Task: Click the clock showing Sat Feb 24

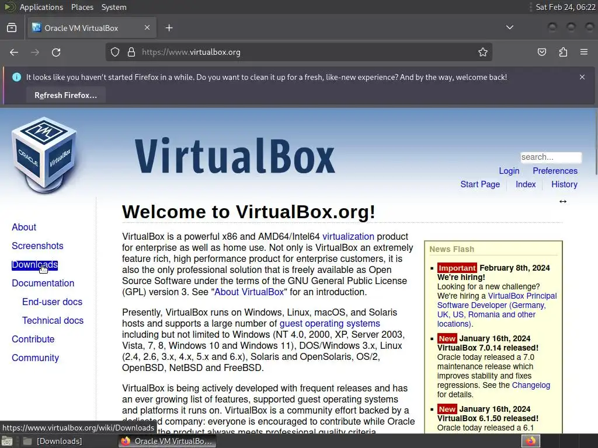Action: pos(565,7)
